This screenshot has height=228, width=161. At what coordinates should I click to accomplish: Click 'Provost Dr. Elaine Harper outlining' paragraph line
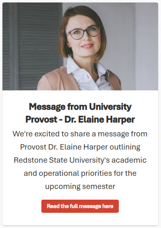[80, 147]
